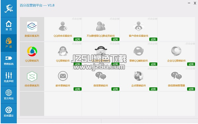Minimize the window with the dash button
The height and width of the screenshot is (124, 198).
point(189,3)
